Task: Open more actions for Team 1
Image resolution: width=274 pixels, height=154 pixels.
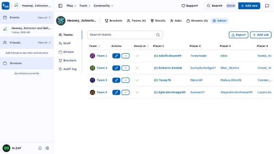Action: click(125, 56)
